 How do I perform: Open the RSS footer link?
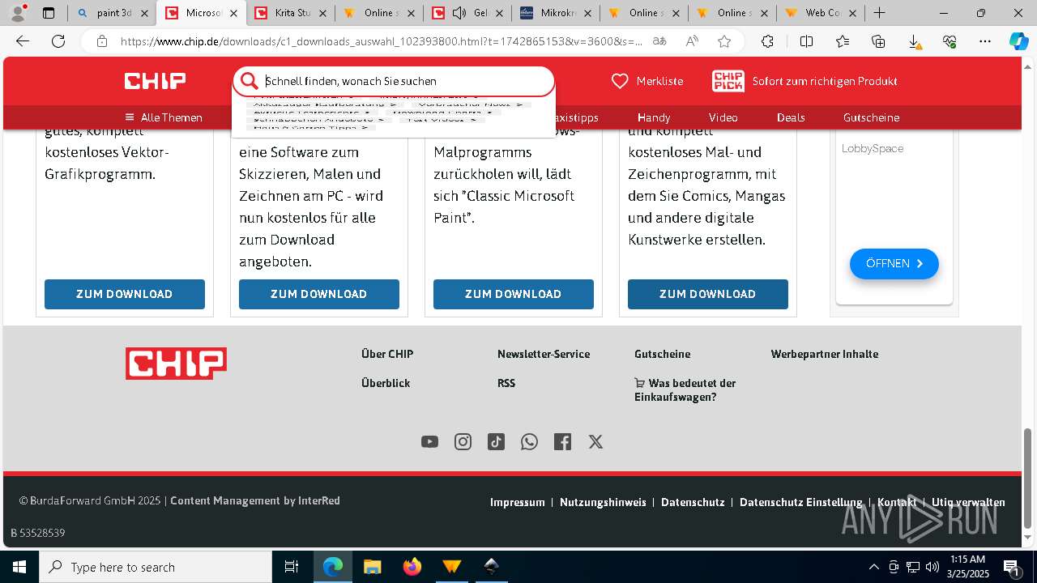click(x=506, y=383)
